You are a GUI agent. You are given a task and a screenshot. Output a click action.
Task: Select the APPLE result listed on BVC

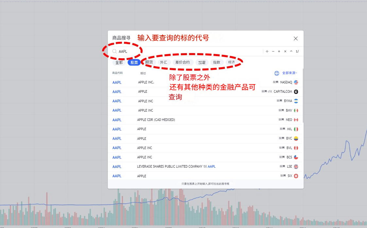pos(205,139)
